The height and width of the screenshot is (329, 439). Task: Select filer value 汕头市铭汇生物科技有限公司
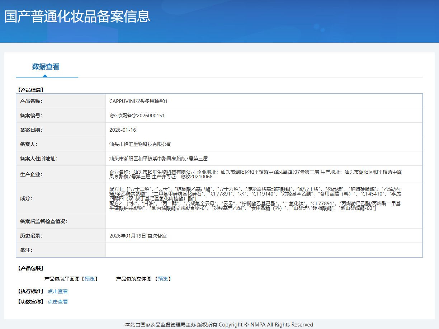click(x=140, y=144)
